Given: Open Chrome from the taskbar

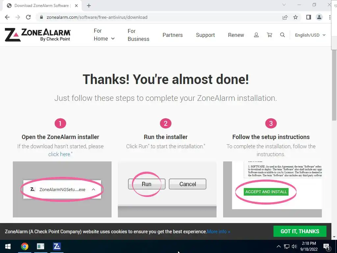Looking at the screenshot, I should (24, 246).
